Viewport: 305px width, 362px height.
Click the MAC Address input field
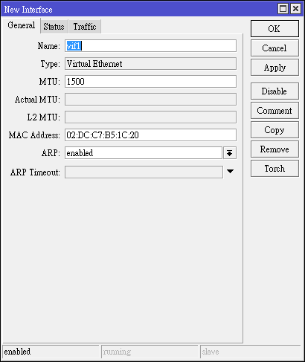click(x=150, y=135)
